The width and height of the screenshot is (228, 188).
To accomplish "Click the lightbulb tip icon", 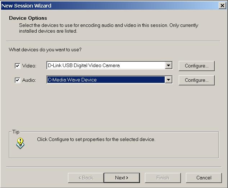I will [x=20, y=143].
